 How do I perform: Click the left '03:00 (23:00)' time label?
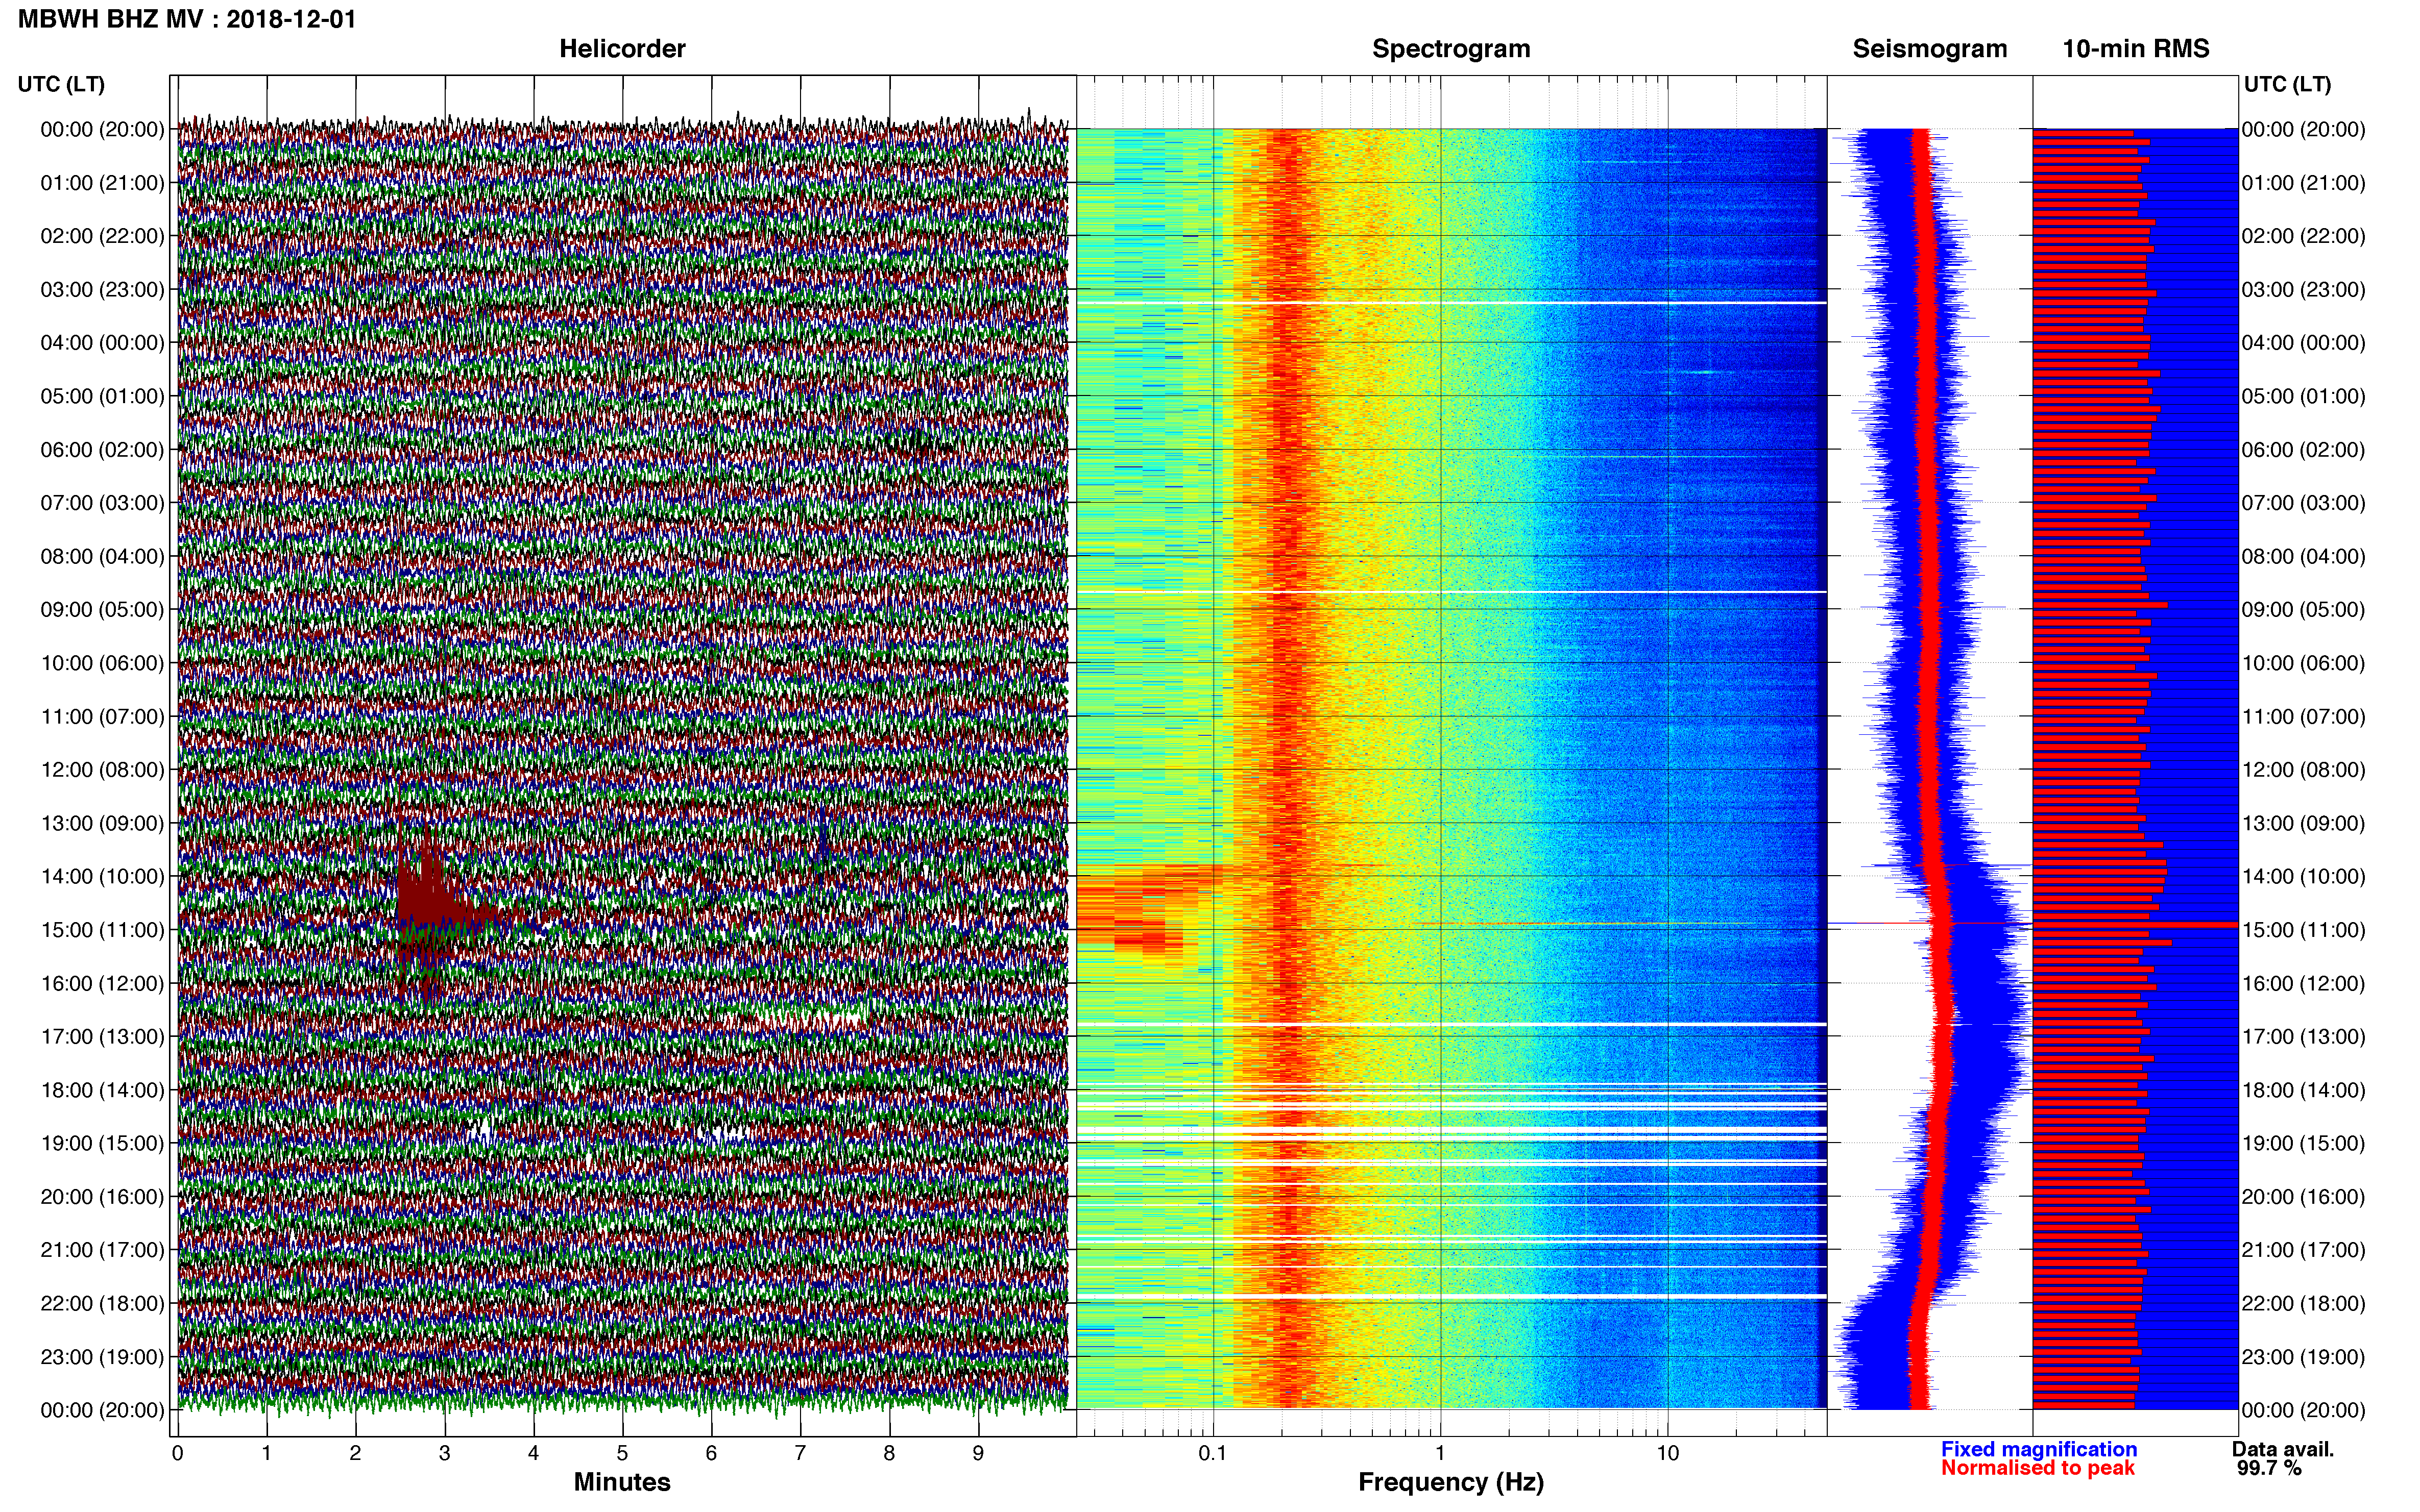point(102,290)
